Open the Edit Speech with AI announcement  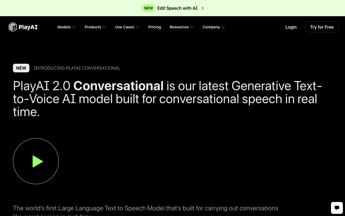pos(177,8)
